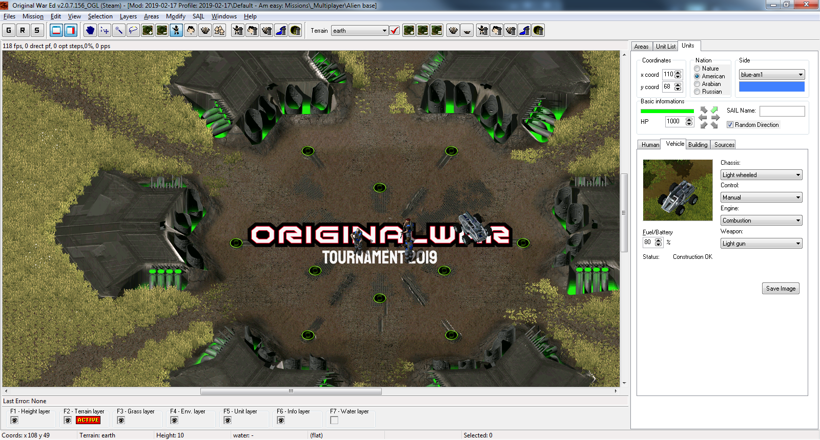Open the Chassis 'Light wheeled' dropdown
This screenshot has width=820, height=440.
tap(761, 175)
